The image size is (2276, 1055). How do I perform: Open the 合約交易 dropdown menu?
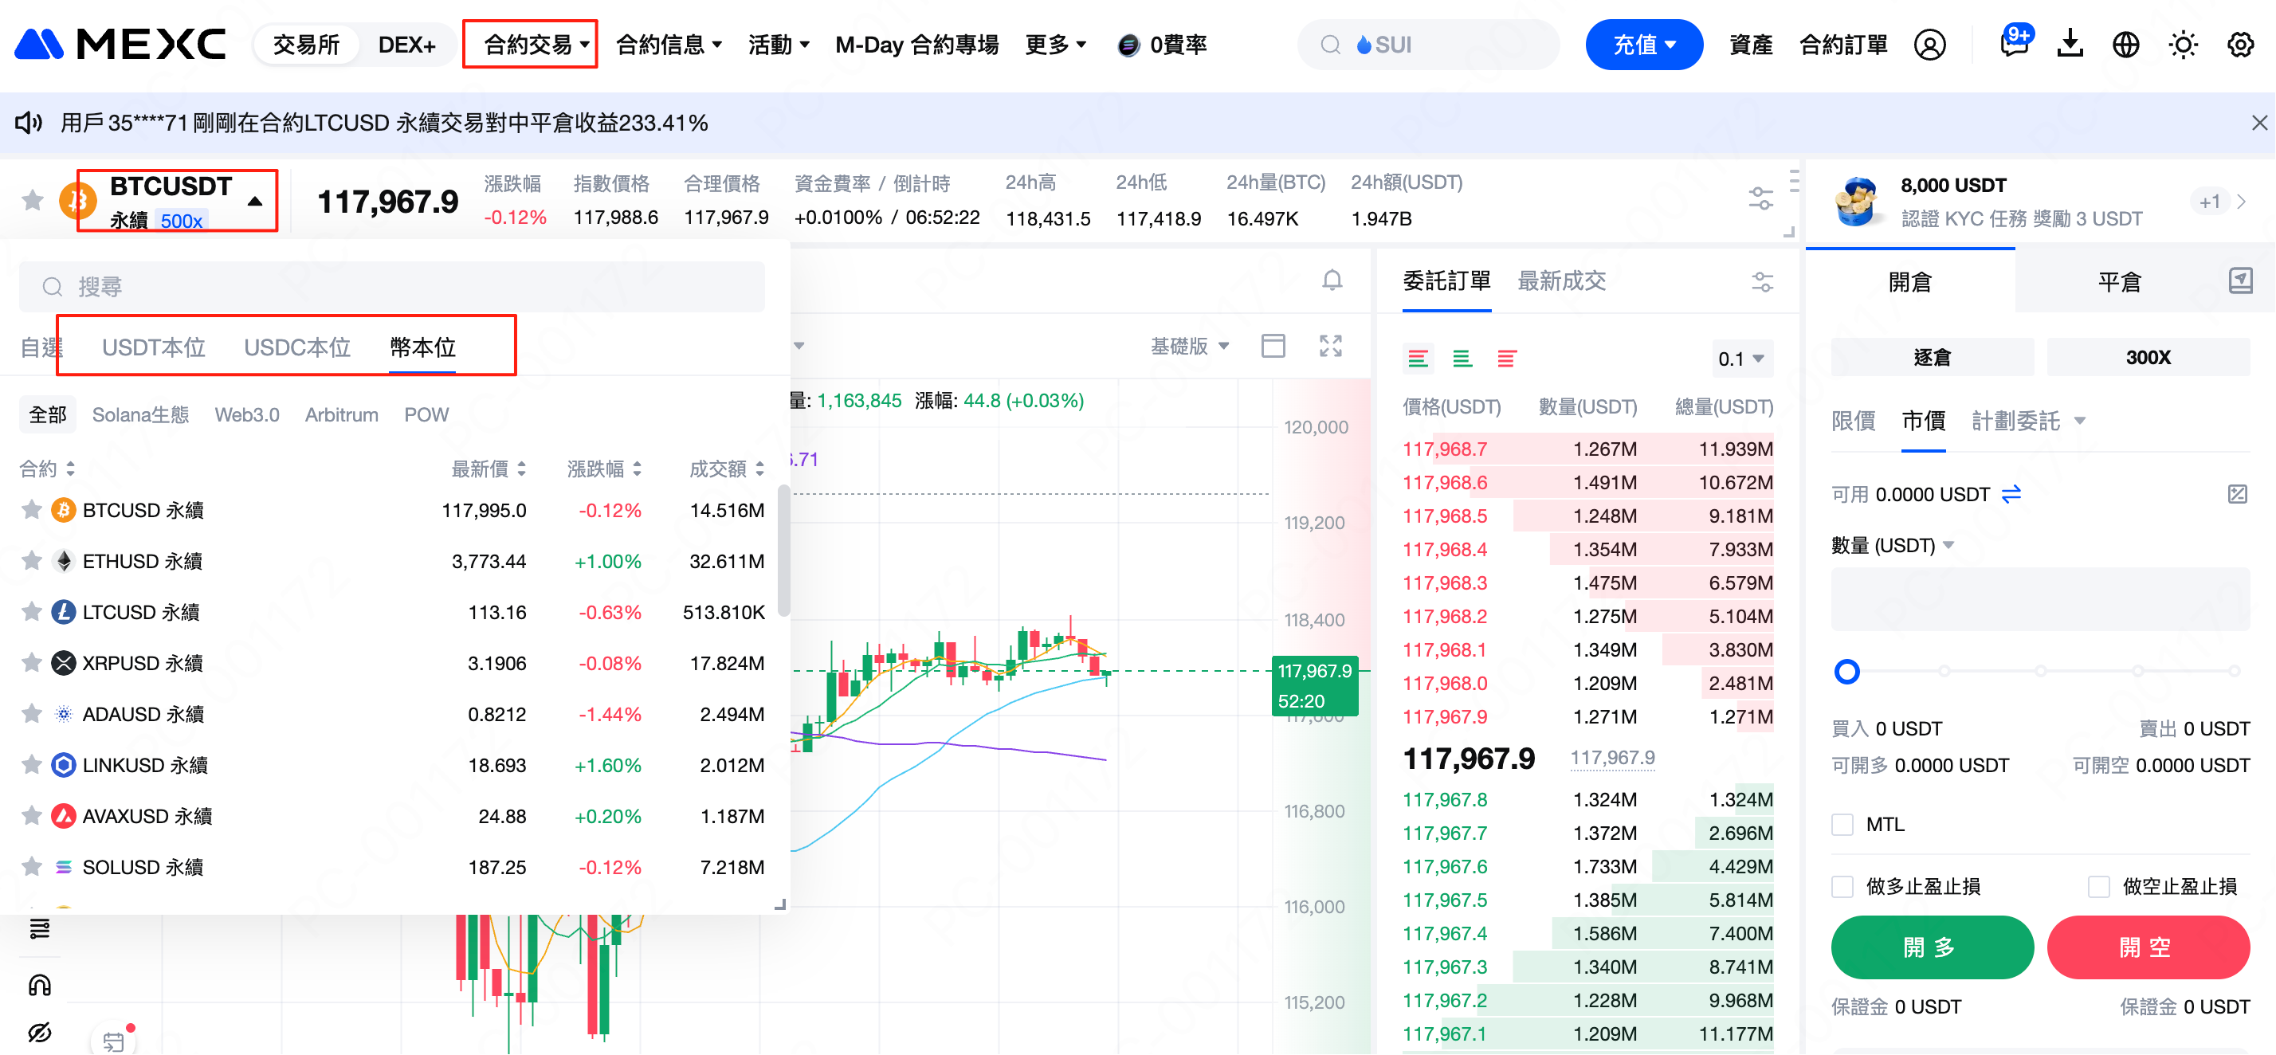click(x=536, y=44)
